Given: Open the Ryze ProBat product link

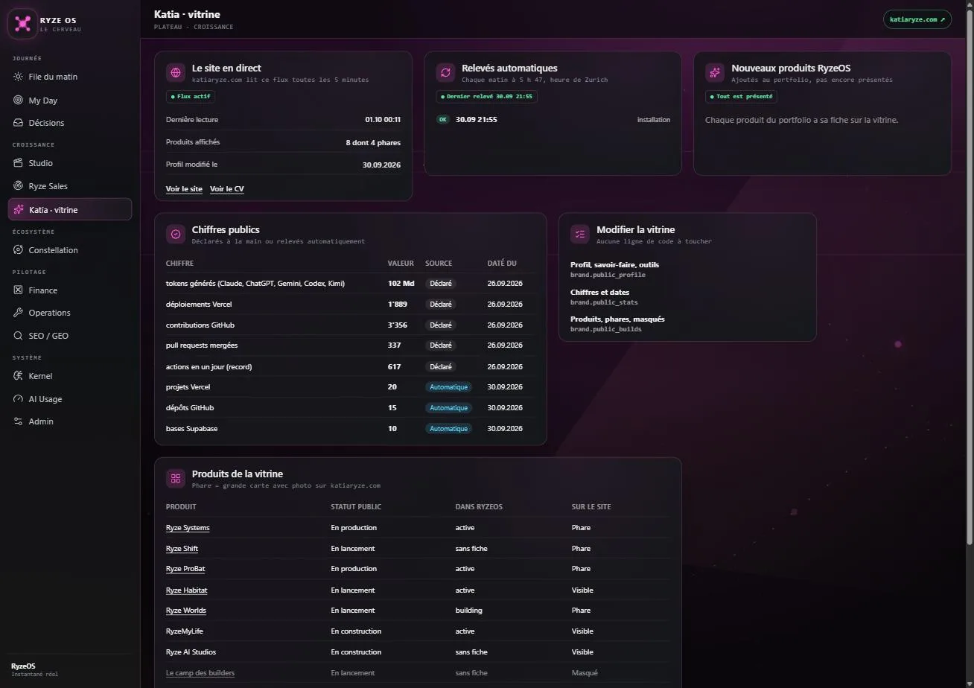Looking at the screenshot, I should pyautogui.click(x=185, y=569).
